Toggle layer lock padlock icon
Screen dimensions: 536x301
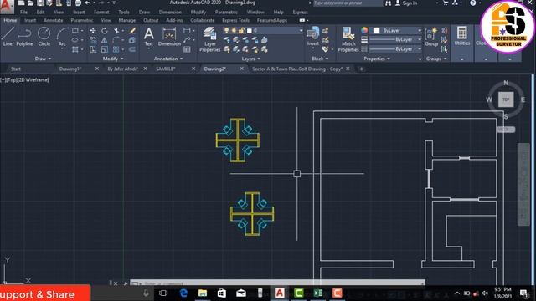241,31
